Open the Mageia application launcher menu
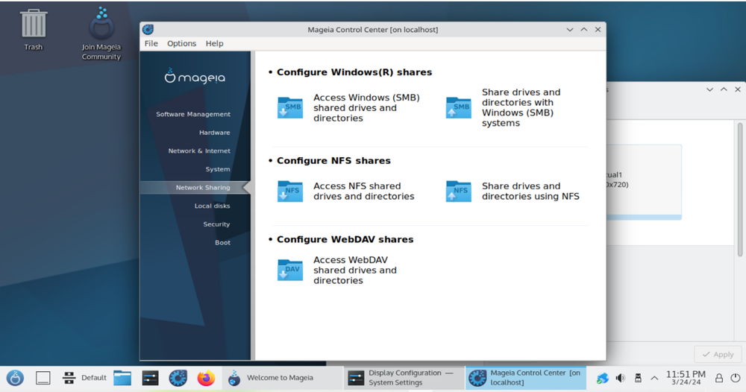Image resolution: width=746 pixels, height=392 pixels. 15,379
